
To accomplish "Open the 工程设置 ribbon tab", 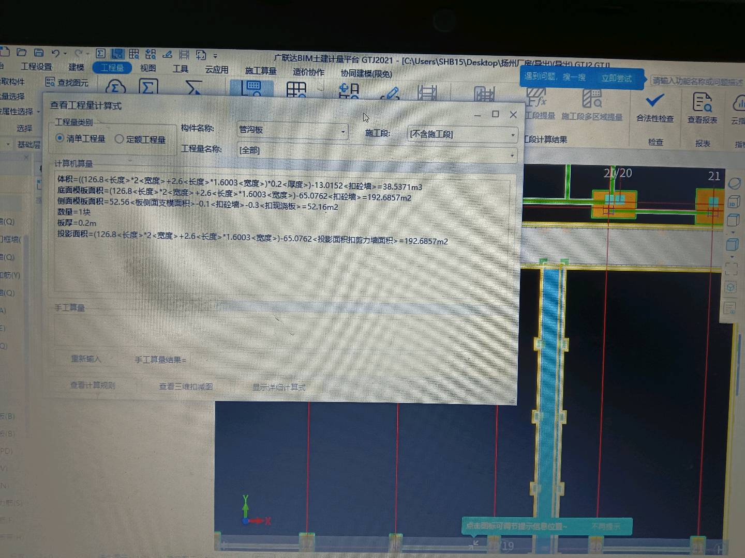I will (x=36, y=67).
